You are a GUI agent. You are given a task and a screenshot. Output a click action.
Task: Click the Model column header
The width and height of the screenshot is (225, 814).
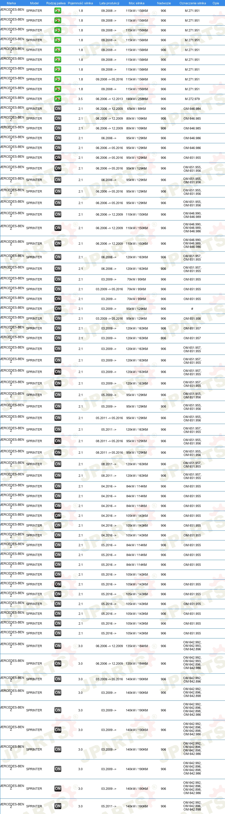[x=35, y=3]
